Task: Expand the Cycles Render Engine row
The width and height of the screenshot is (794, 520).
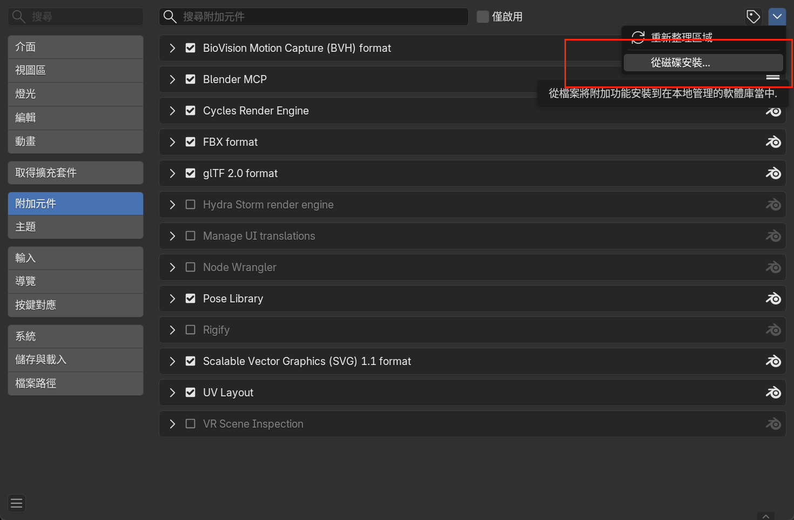Action: click(172, 111)
